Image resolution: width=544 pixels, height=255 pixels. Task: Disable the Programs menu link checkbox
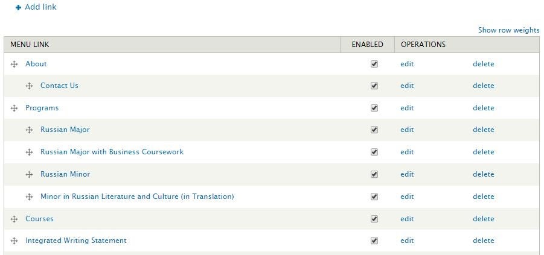pos(374,109)
